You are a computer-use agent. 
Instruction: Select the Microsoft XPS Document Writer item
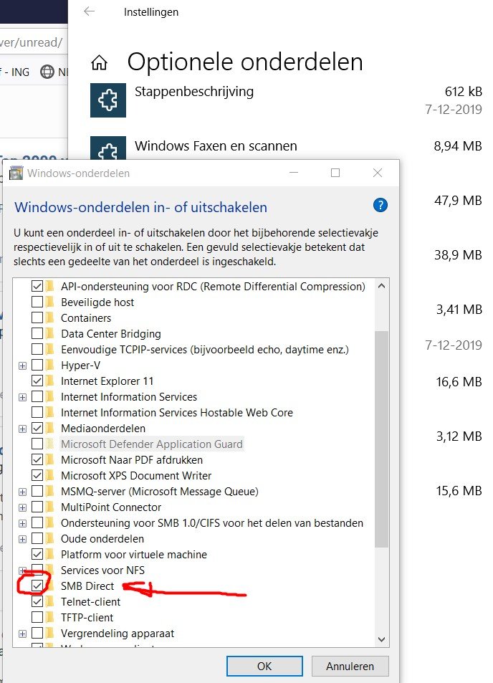coord(136,476)
